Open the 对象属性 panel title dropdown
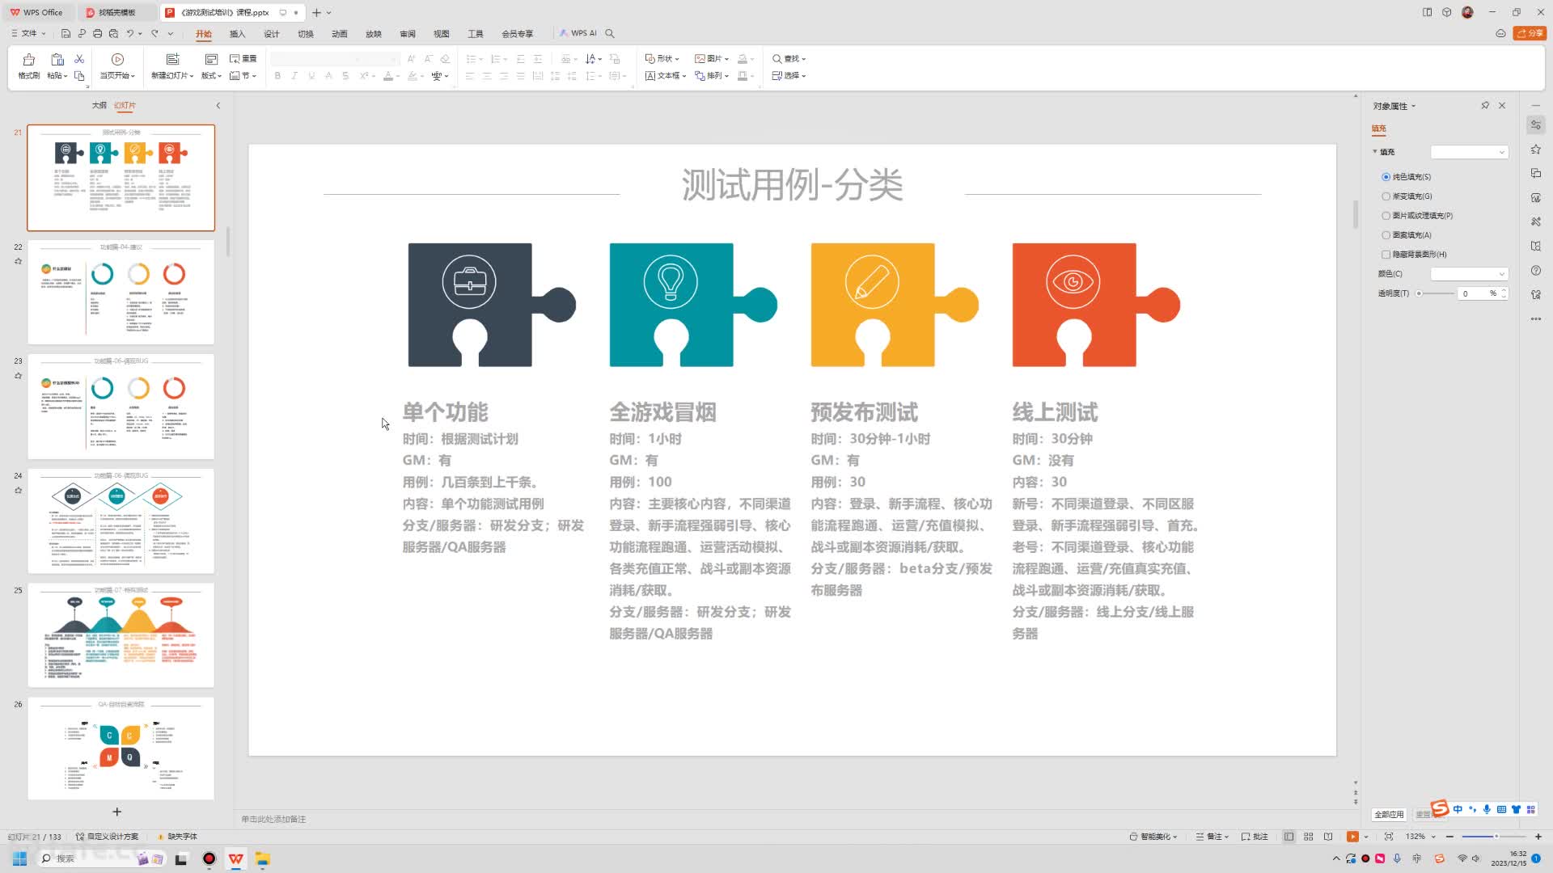The height and width of the screenshot is (873, 1553). [x=1413, y=107]
